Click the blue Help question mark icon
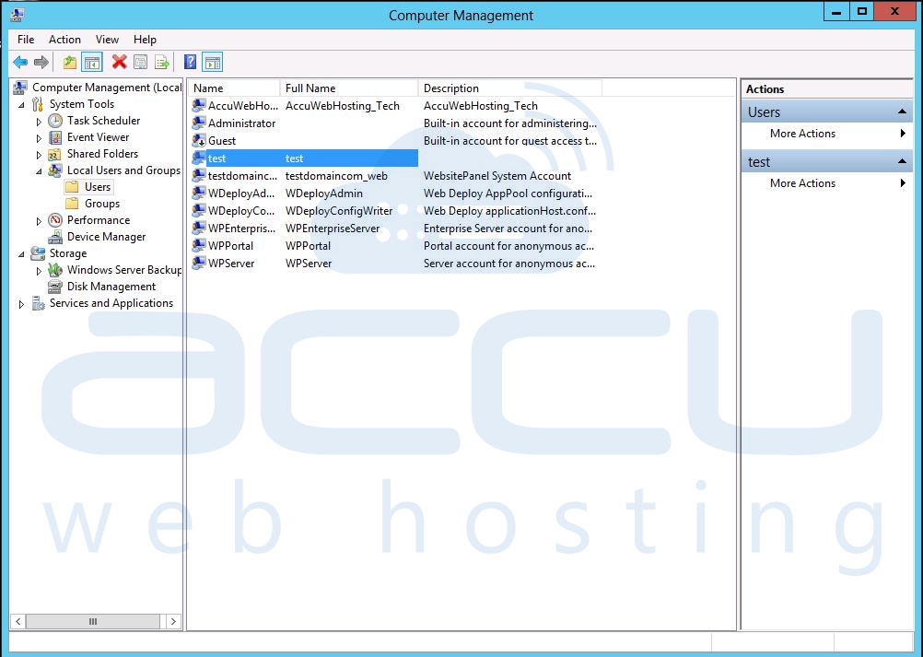The image size is (923, 657). (190, 62)
